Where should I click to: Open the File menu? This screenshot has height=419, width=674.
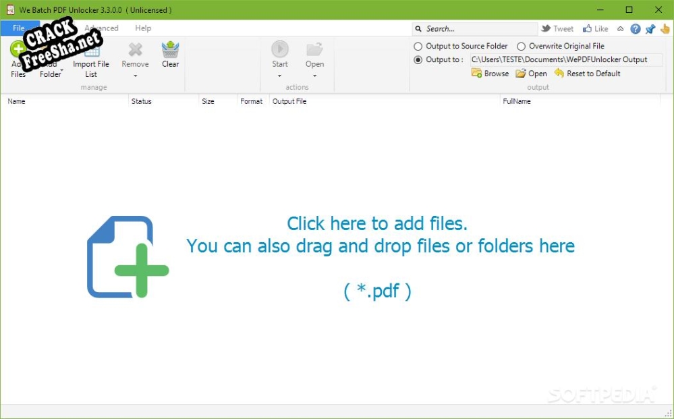tap(18, 28)
